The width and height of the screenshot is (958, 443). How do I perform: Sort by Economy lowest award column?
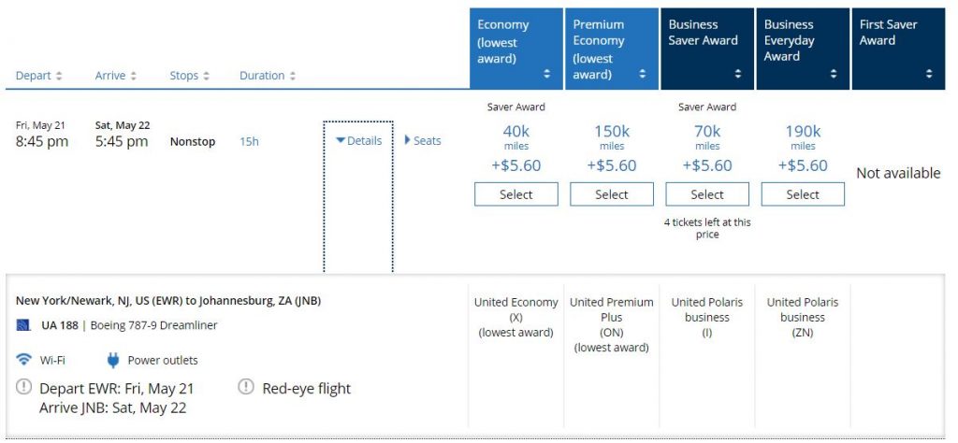coord(547,74)
